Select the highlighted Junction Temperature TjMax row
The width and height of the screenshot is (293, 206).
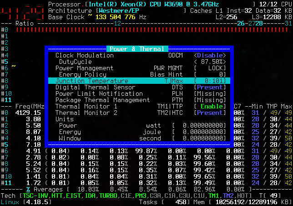(x=139, y=81)
